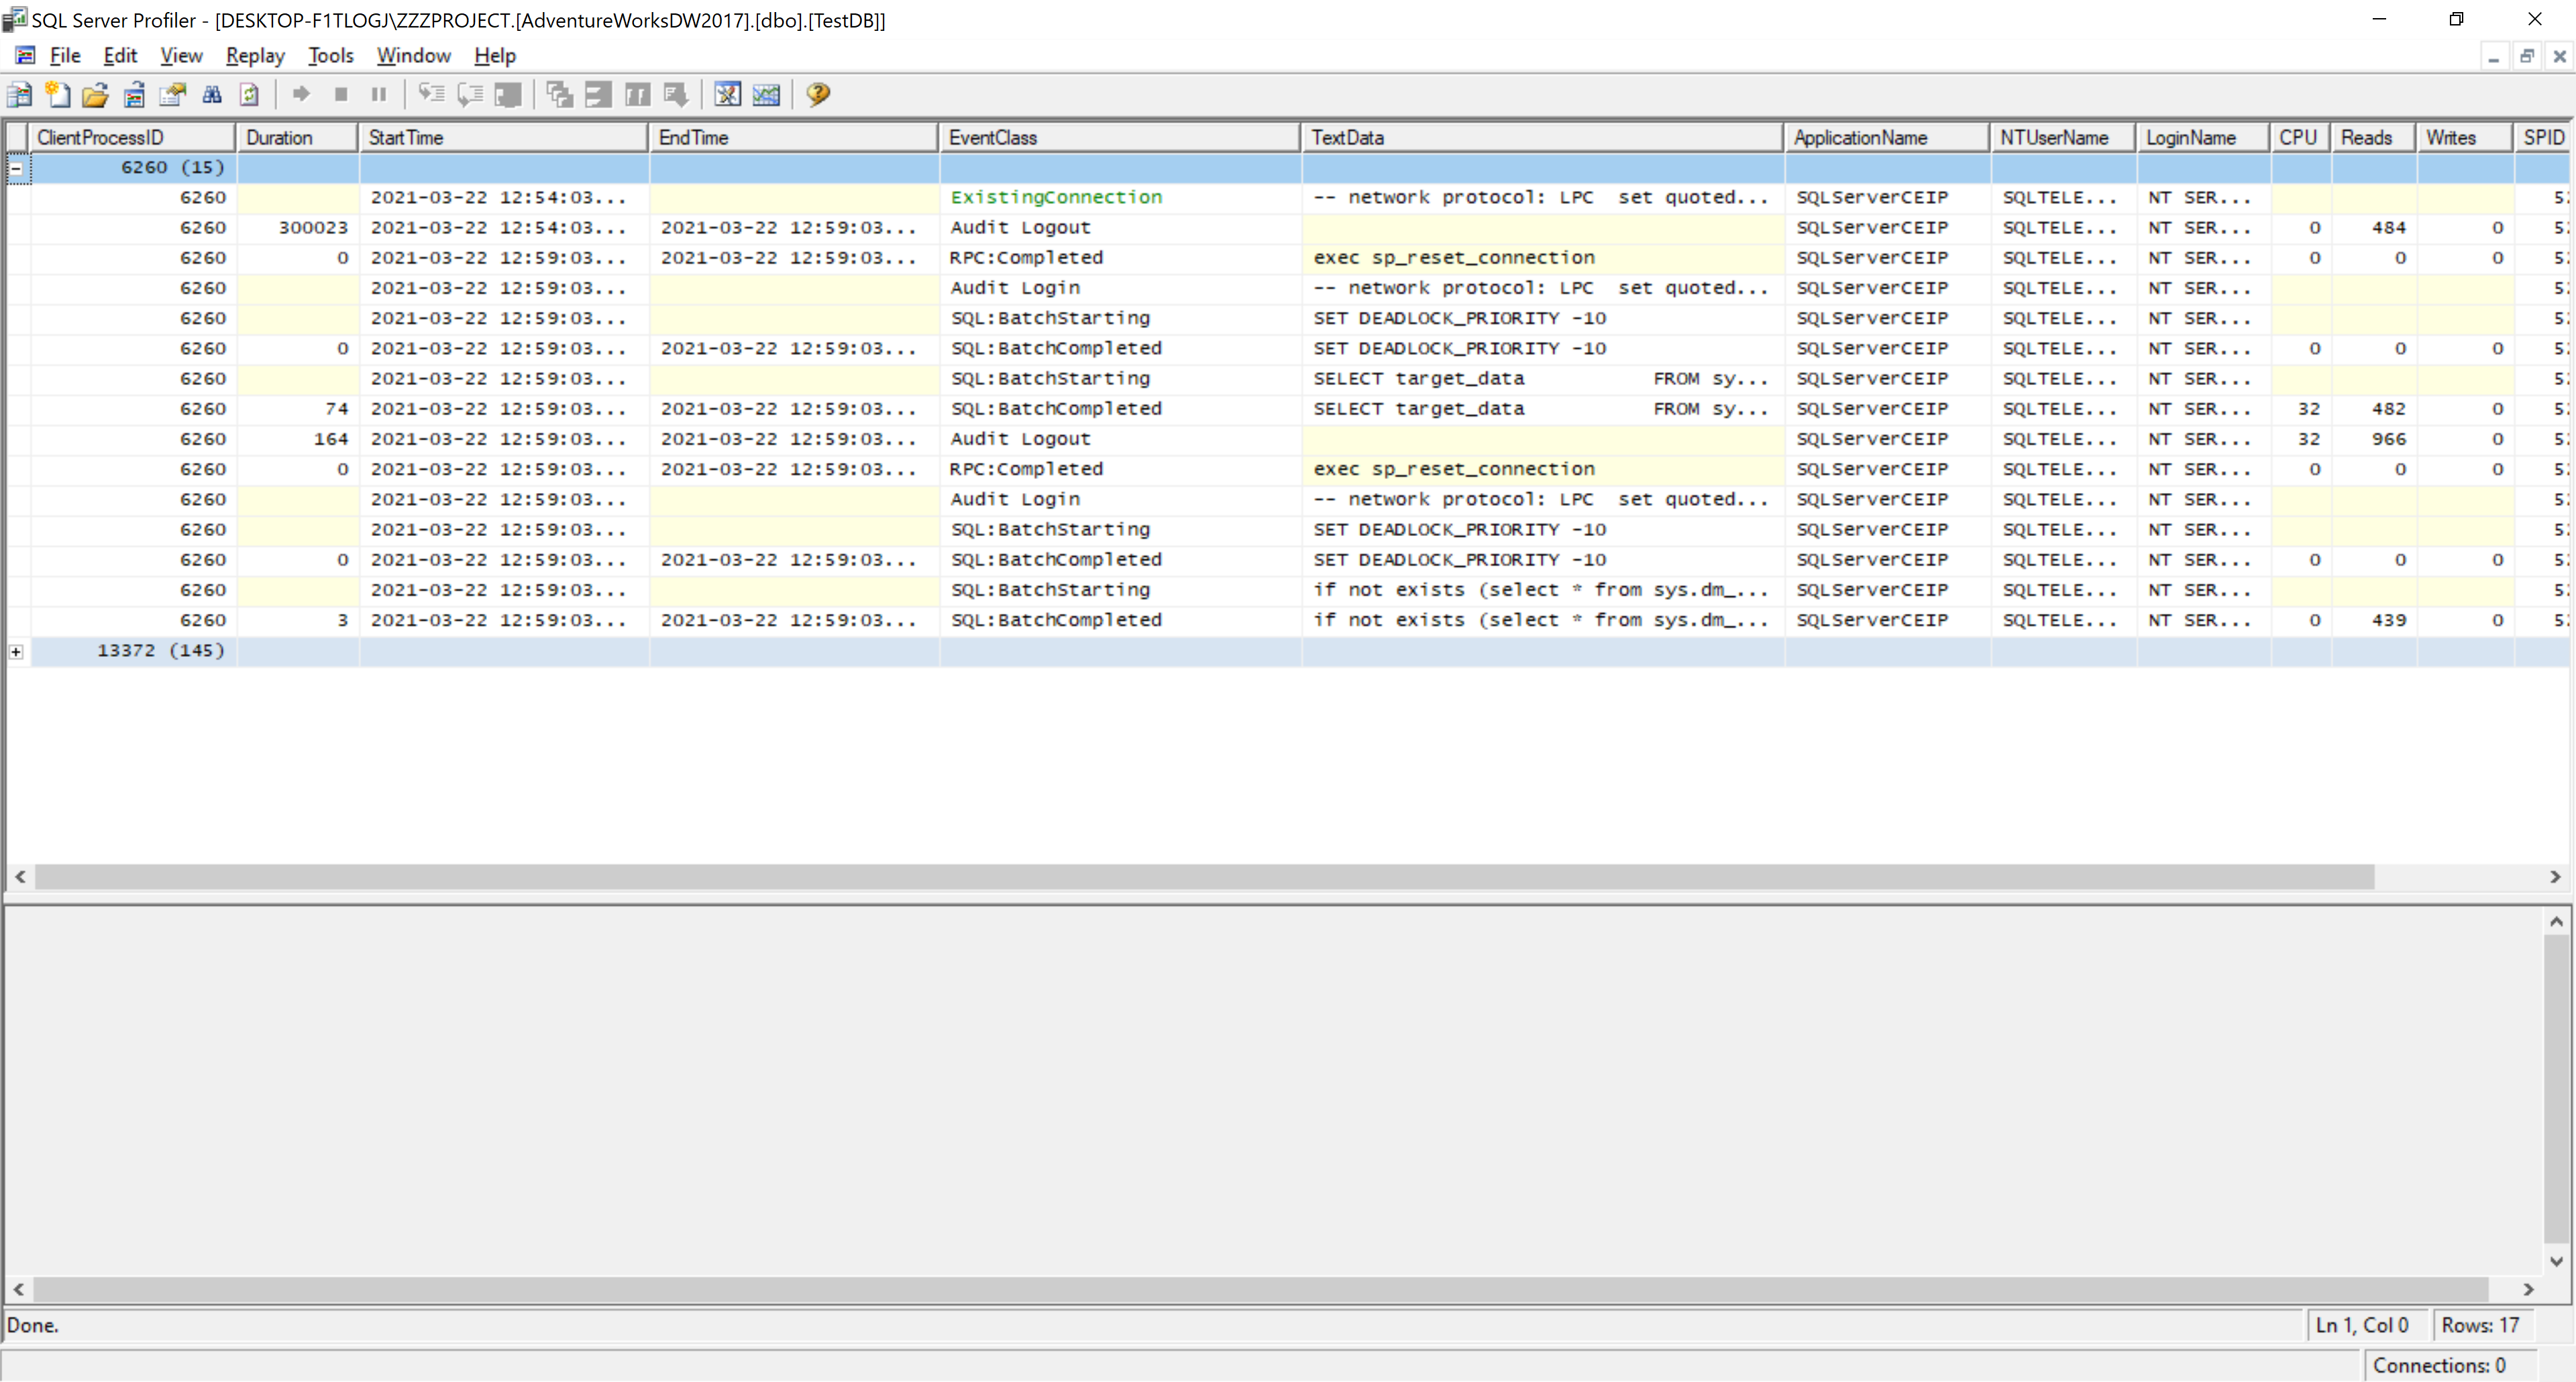Expand the 13372 (145) process group
2576x1382 pixels.
[16, 651]
